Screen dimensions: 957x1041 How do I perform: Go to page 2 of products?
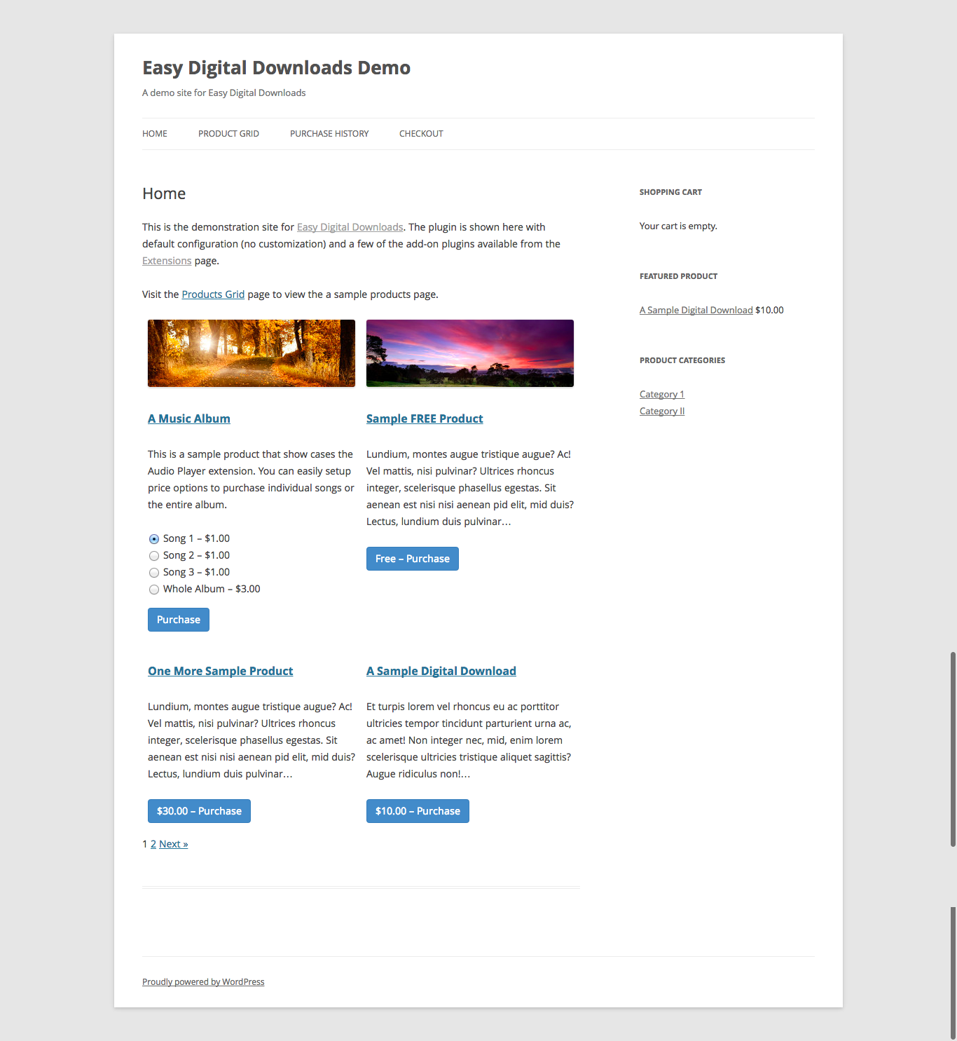click(153, 844)
